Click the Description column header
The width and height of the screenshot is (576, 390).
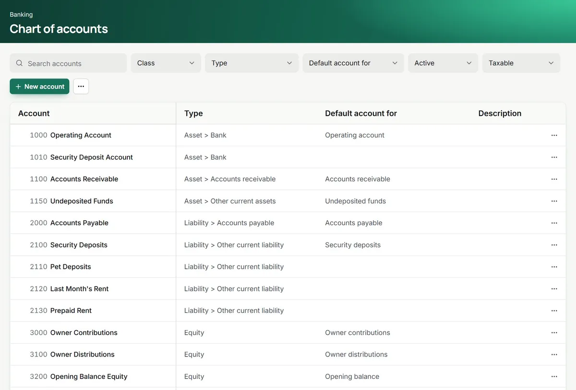click(500, 114)
